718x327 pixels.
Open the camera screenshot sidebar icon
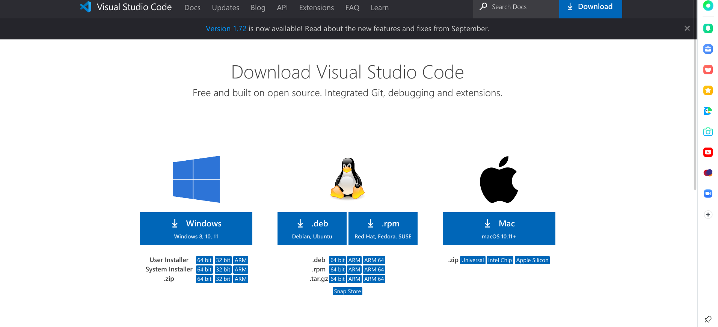pyautogui.click(x=708, y=131)
